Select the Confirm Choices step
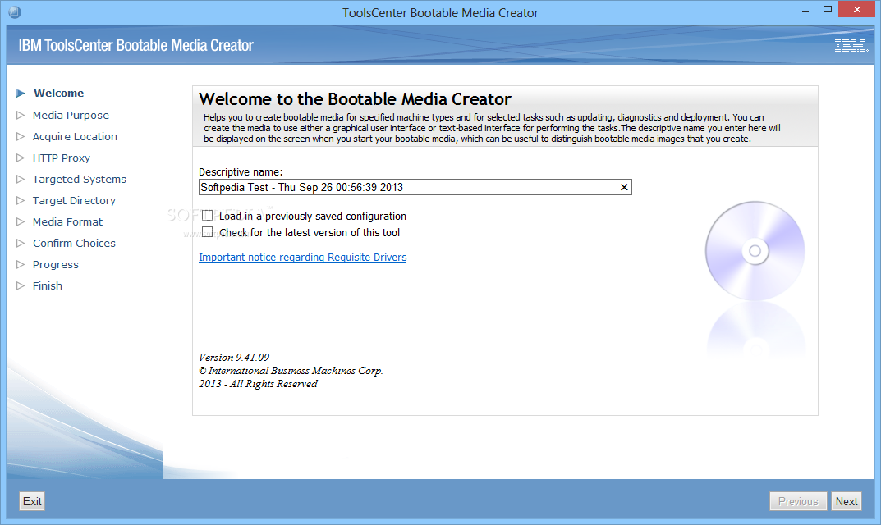Screen dimensions: 881x525 coord(74,243)
